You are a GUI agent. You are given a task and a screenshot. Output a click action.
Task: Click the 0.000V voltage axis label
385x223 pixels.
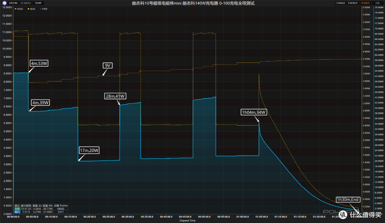coord(7,214)
